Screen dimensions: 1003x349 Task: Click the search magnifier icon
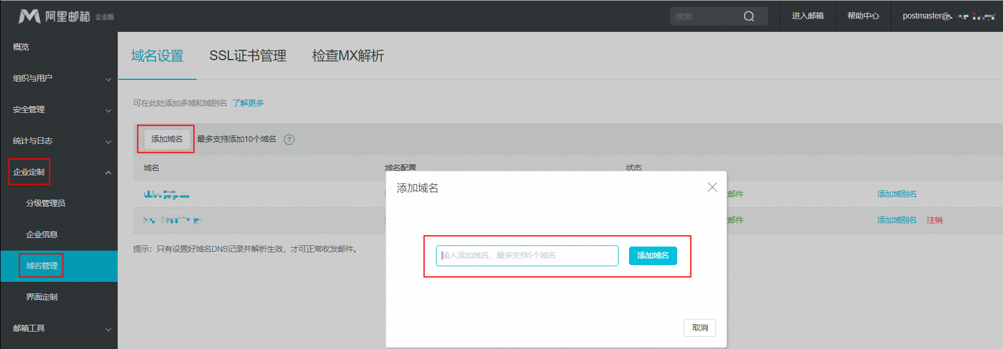[749, 16]
